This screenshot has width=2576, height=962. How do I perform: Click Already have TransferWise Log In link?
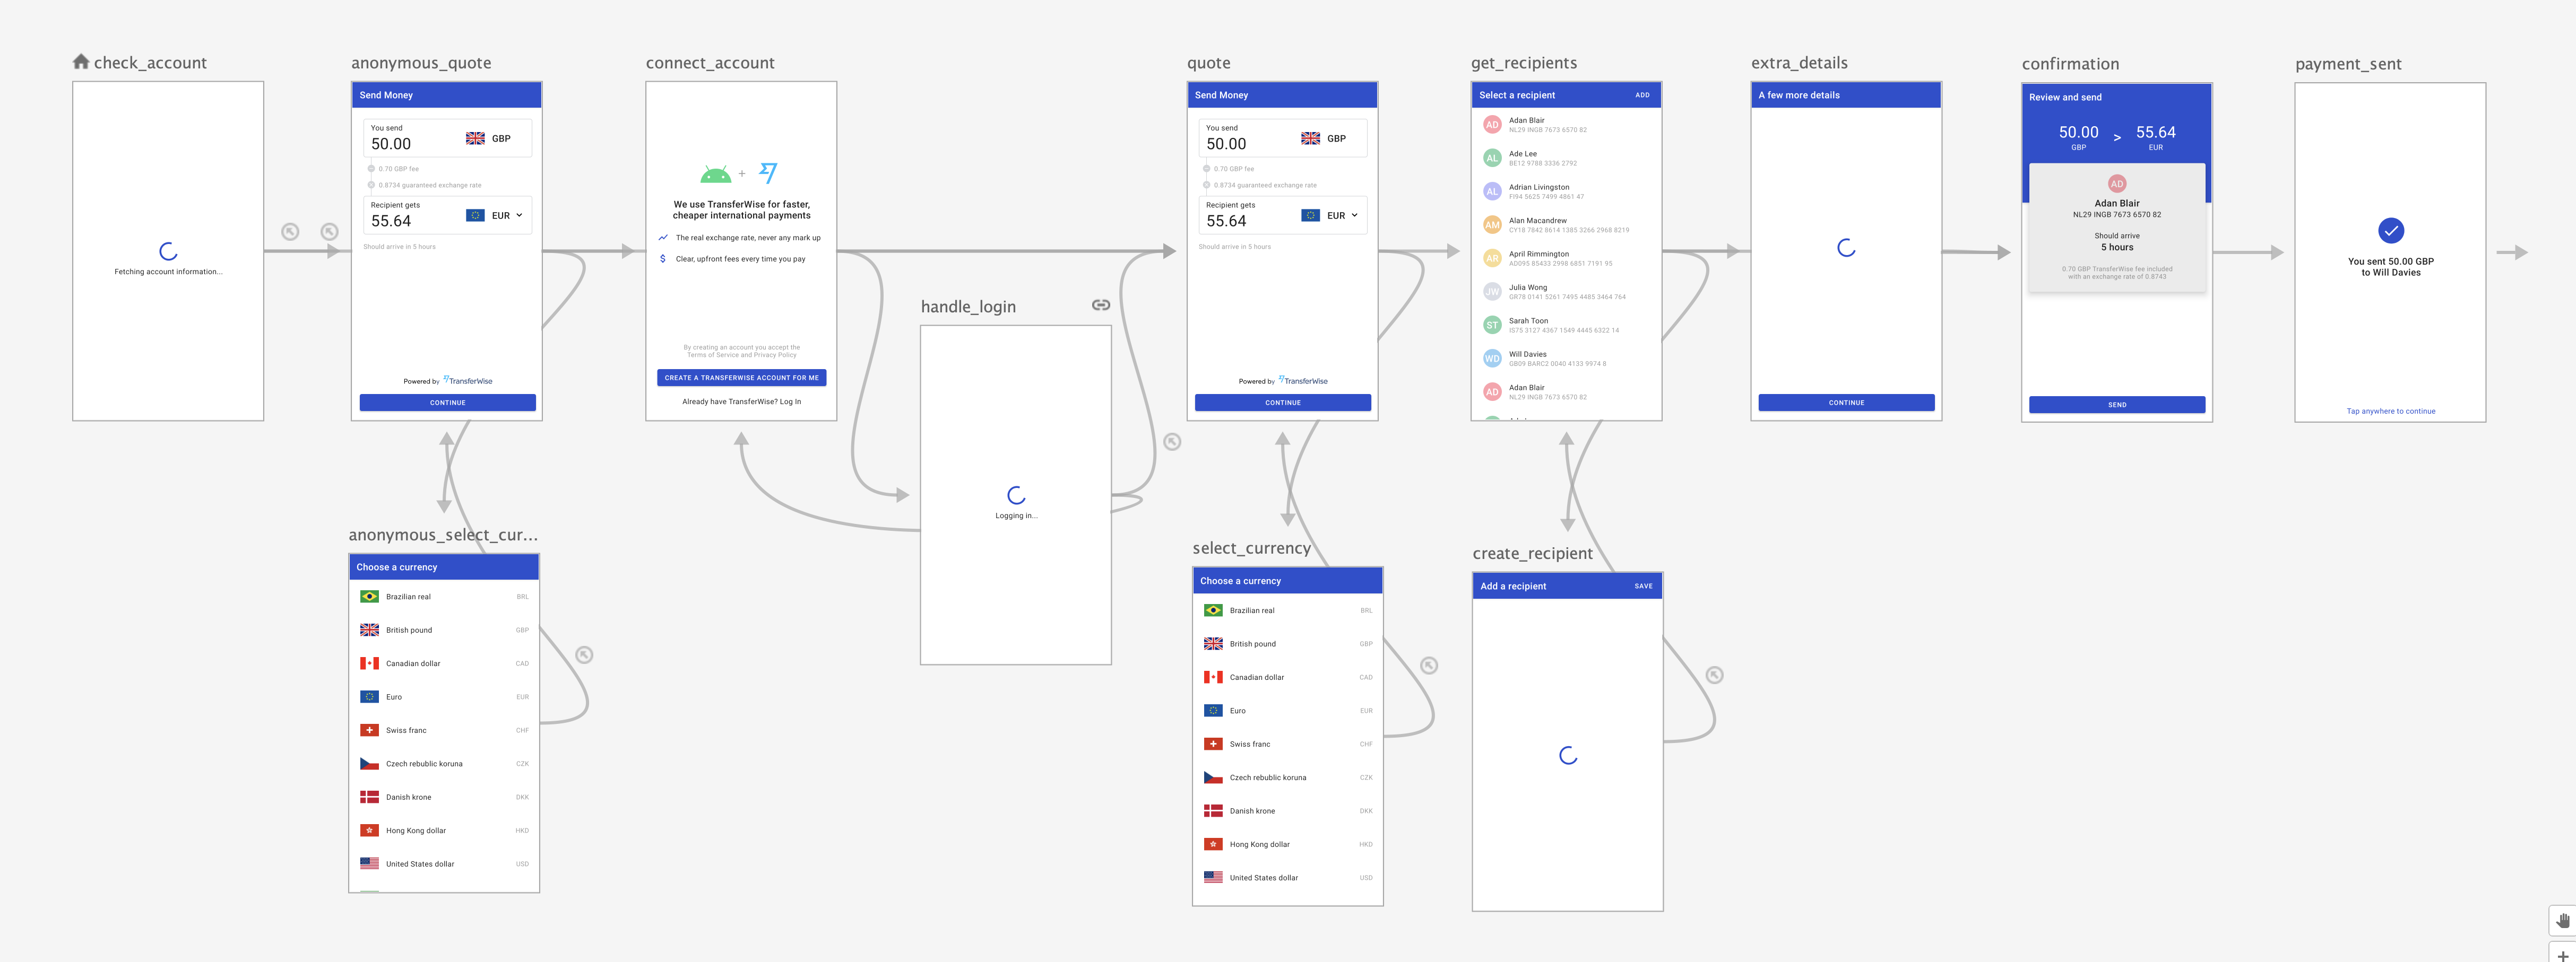click(x=741, y=401)
